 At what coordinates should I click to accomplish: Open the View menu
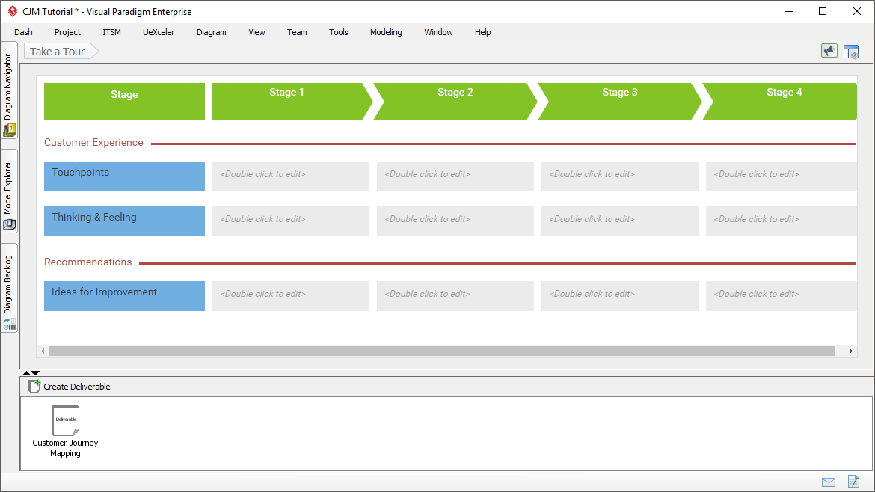pyautogui.click(x=257, y=32)
